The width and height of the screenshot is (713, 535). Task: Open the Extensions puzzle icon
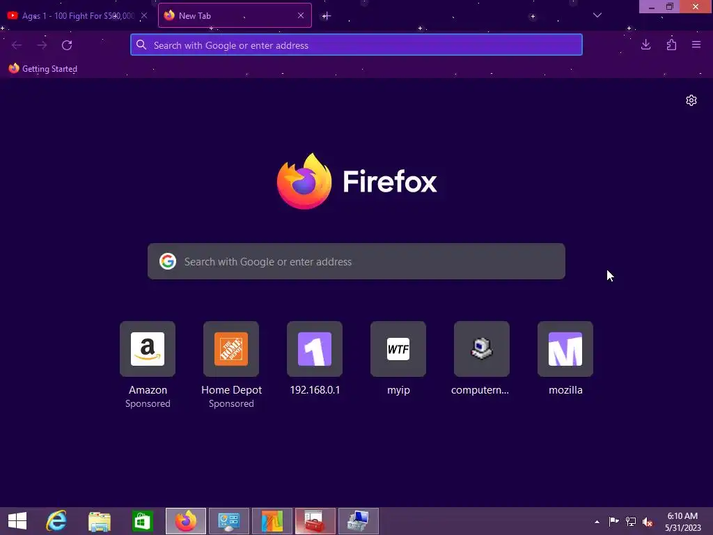point(671,45)
